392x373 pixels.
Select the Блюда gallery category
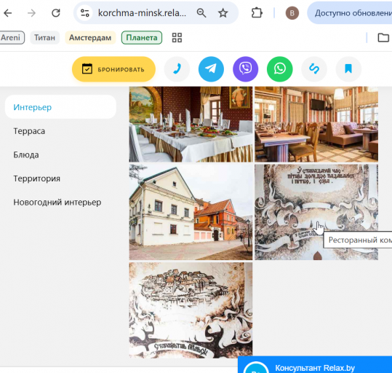26,155
